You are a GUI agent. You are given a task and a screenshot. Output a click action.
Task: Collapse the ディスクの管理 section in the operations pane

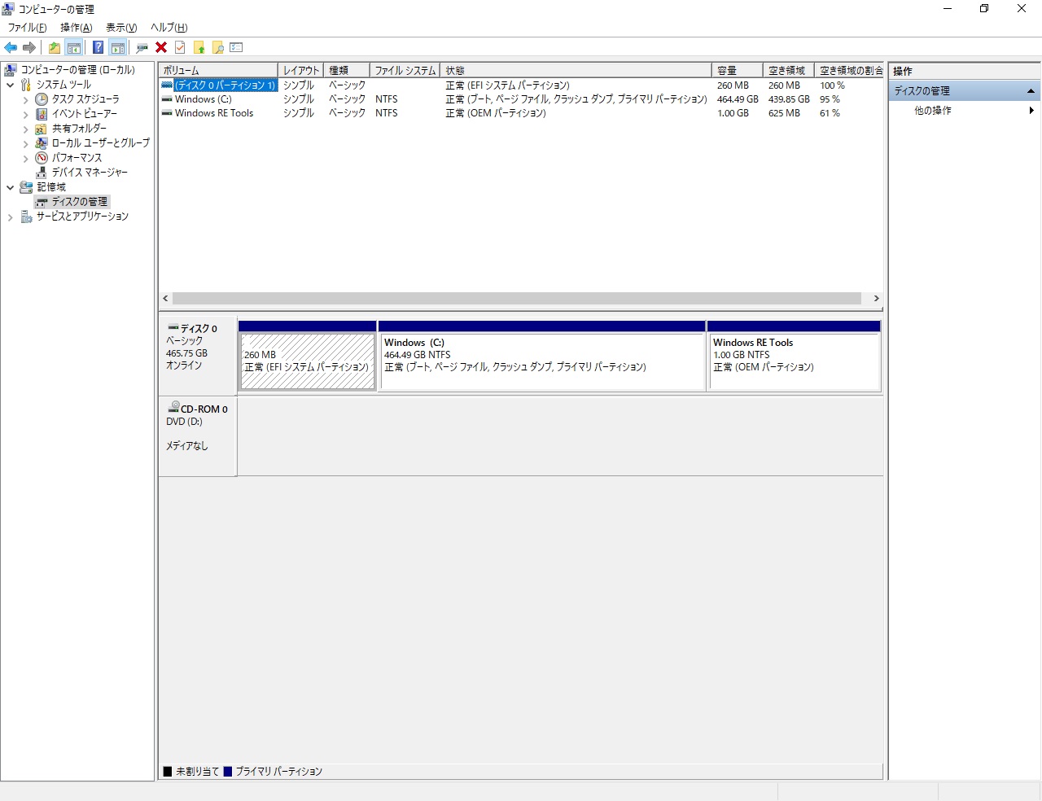[1031, 91]
